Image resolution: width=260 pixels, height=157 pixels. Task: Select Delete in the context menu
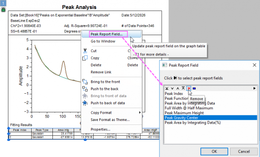tap(96, 65)
